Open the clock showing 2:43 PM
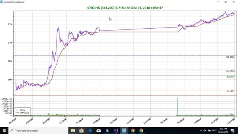Image resolution: width=238 pixels, height=134 pixels. pyautogui.click(x=223, y=131)
